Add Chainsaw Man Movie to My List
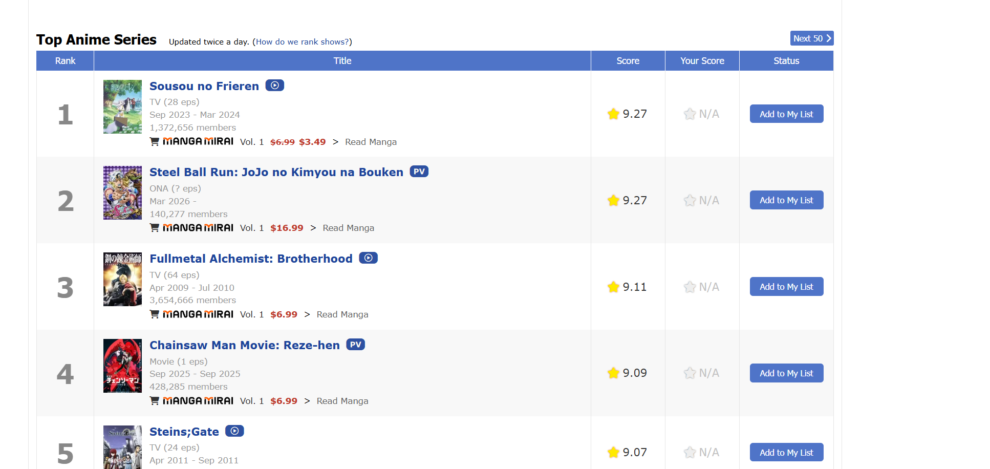The width and height of the screenshot is (990, 469). [x=786, y=373]
